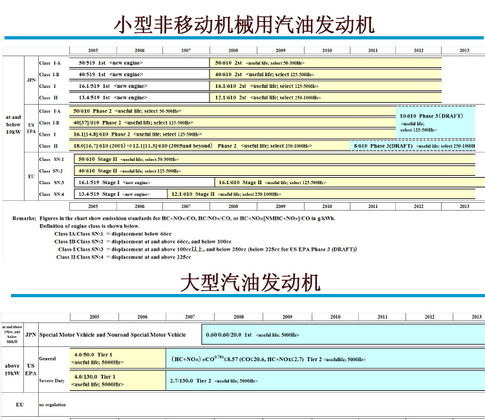Click "Special Motor Vehicle and Nonroad" label

coord(113,335)
